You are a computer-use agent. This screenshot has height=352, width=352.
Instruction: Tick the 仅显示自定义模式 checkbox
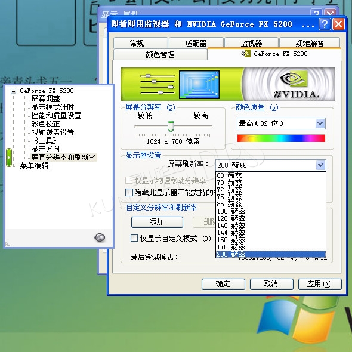click(x=134, y=238)
